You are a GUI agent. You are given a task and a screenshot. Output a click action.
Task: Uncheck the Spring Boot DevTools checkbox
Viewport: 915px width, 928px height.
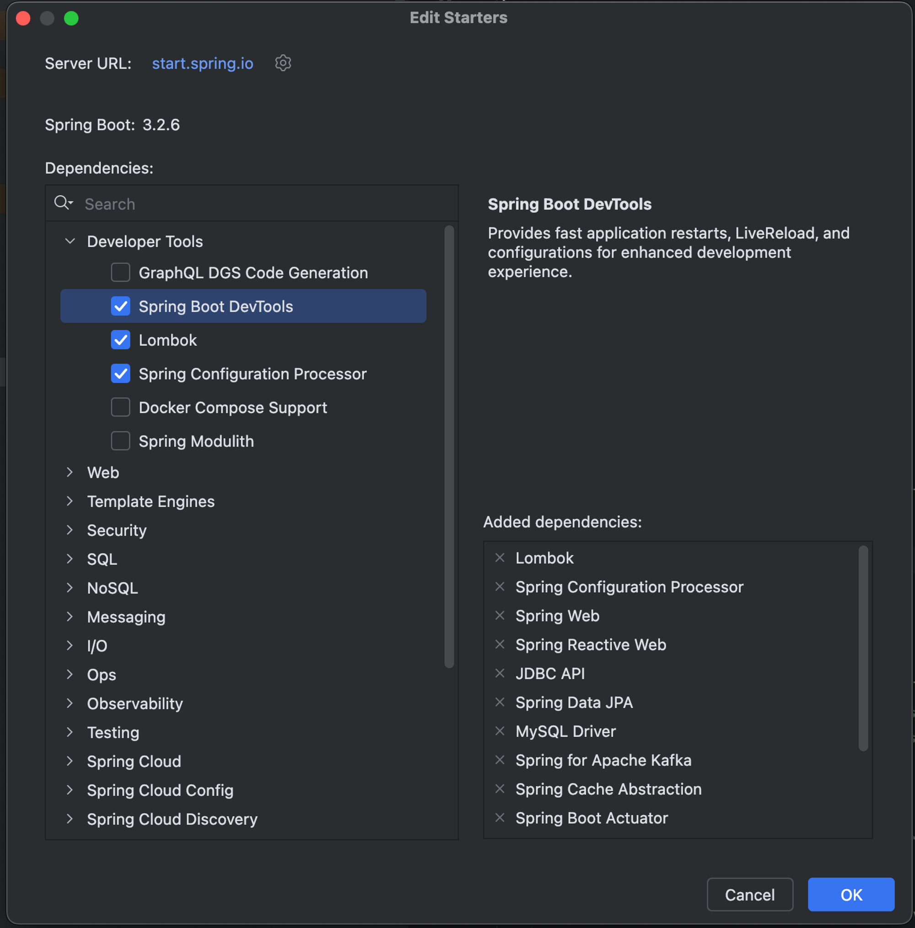[x=121, y=306]
